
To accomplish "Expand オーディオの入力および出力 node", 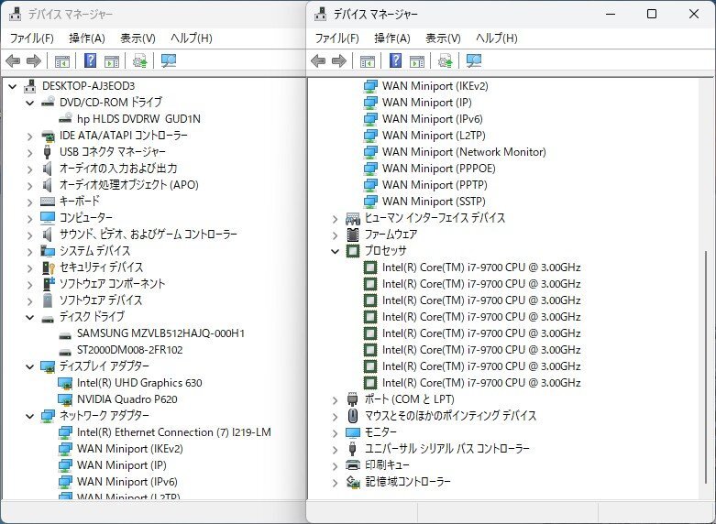I will tap(29, 169).
